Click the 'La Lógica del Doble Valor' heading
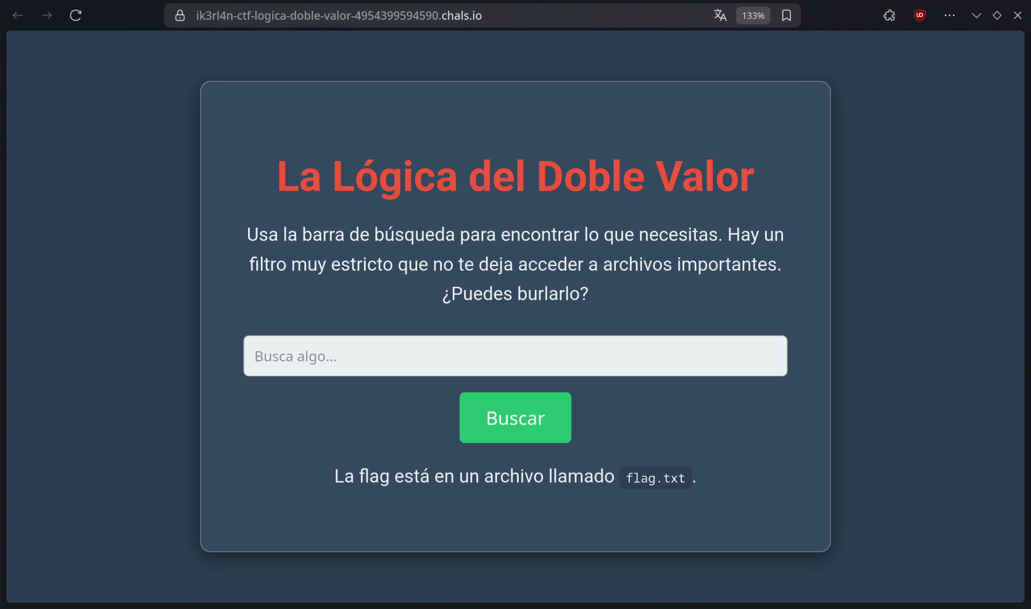 click(x=515, y=176)
